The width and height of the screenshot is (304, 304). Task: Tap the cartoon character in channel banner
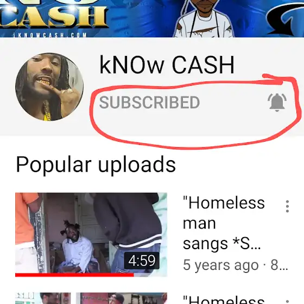coord(204,18)
